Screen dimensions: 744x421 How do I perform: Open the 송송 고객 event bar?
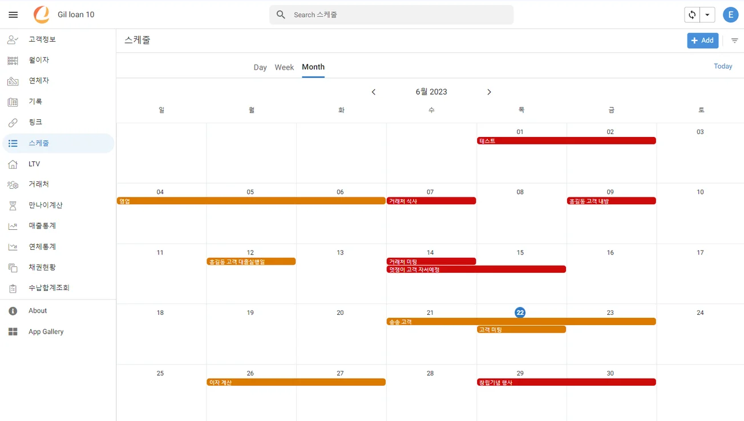[521, 322]
